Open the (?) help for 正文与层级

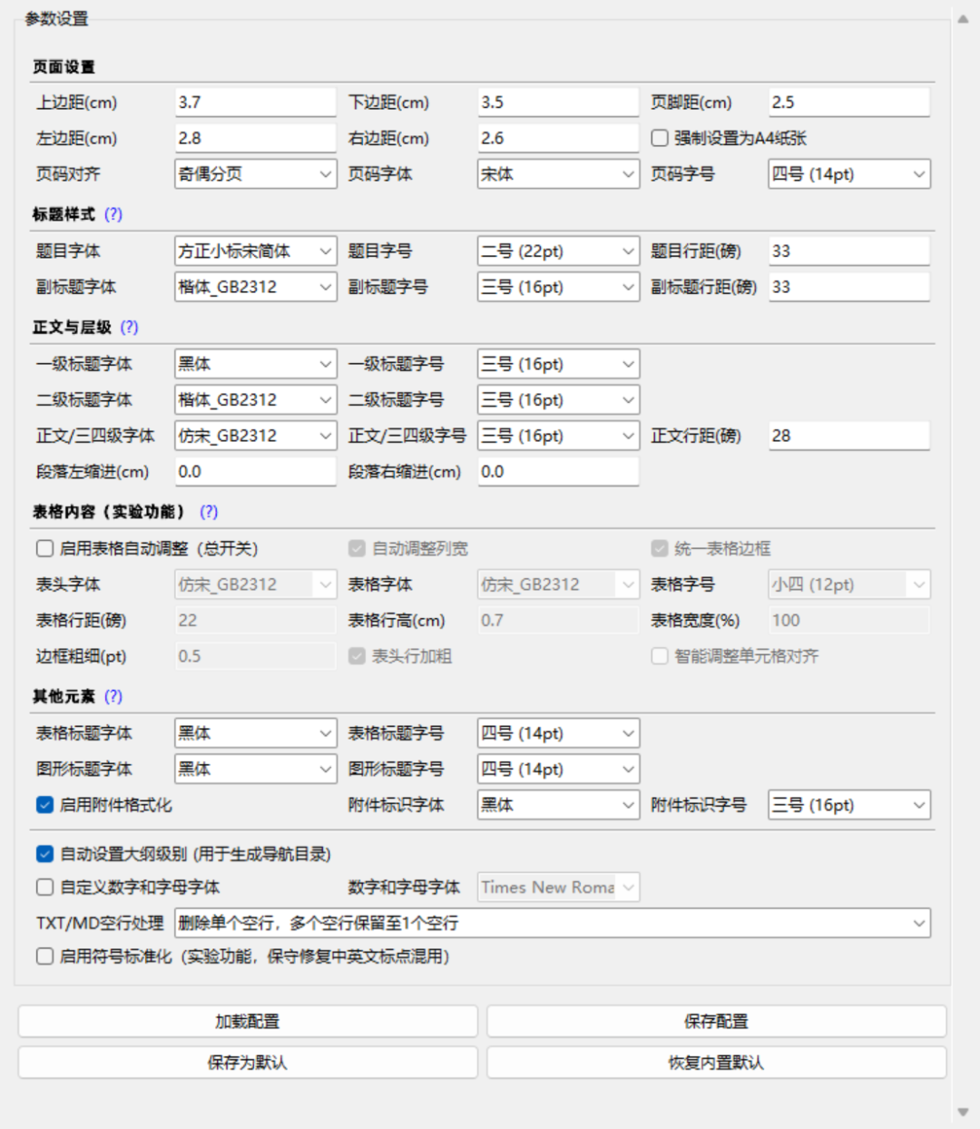tap(129, 327)
